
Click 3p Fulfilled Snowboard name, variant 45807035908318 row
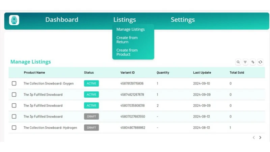(43, 106)
